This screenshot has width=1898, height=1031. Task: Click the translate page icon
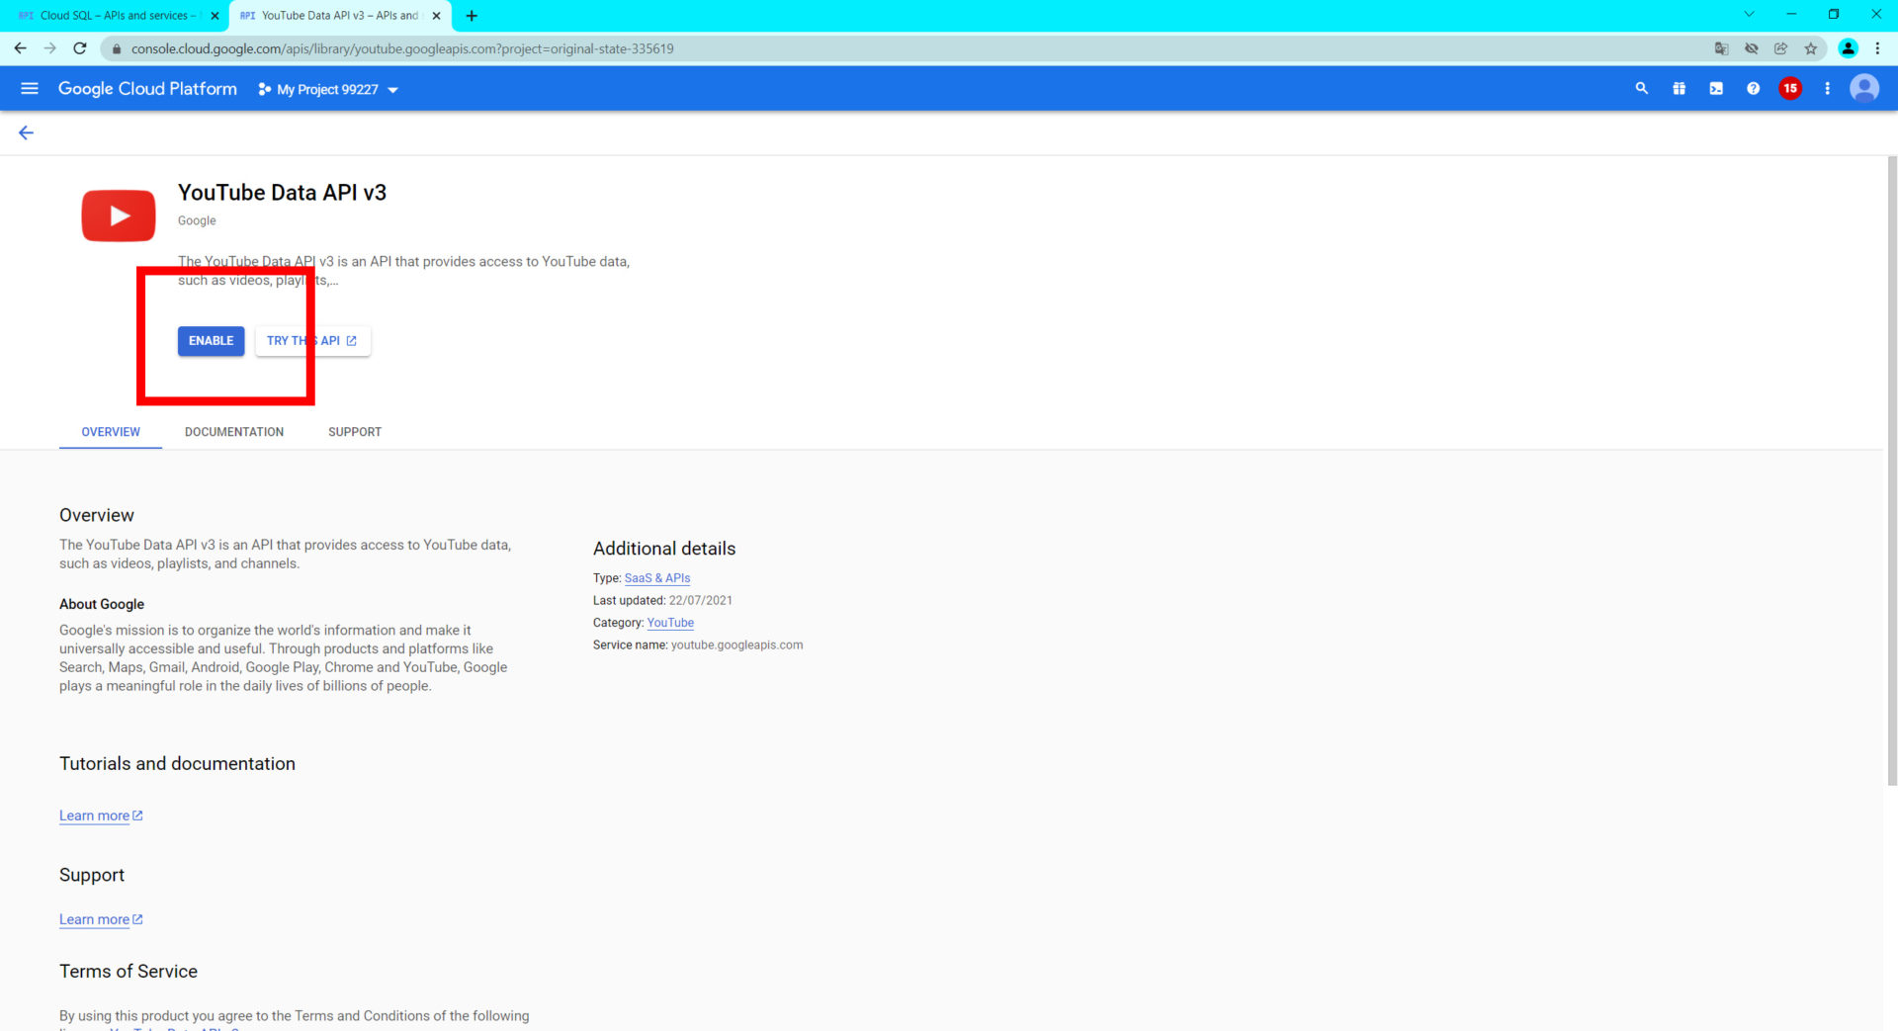tap(1721, 48)
